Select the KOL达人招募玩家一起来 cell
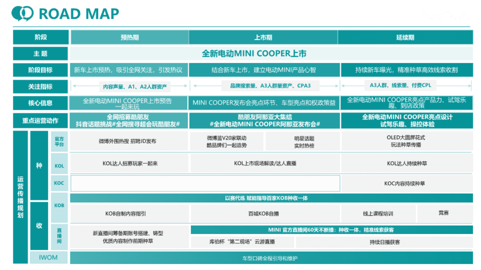Image resolution: width=481 pixels, height=270 pixels. click(x=129, y=163)
